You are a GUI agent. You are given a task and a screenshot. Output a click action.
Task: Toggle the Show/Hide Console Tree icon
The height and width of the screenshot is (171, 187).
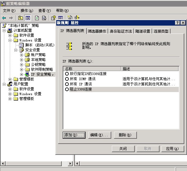point(28,18)
